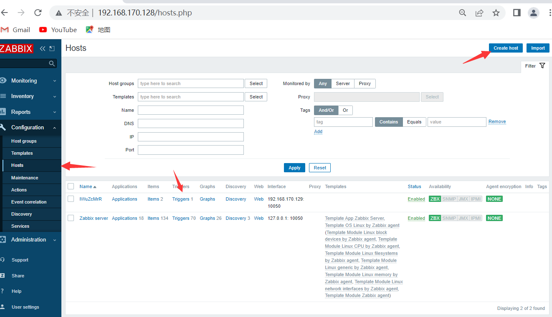Click Enabled status for IWuZcMrR
Screen dimensions: 552x317
click(416, 199)
